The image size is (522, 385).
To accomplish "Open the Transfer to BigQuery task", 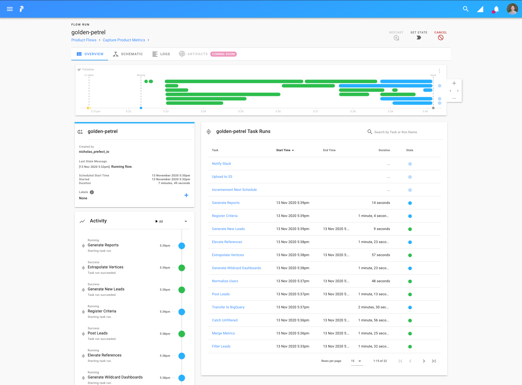I will 228,307.
